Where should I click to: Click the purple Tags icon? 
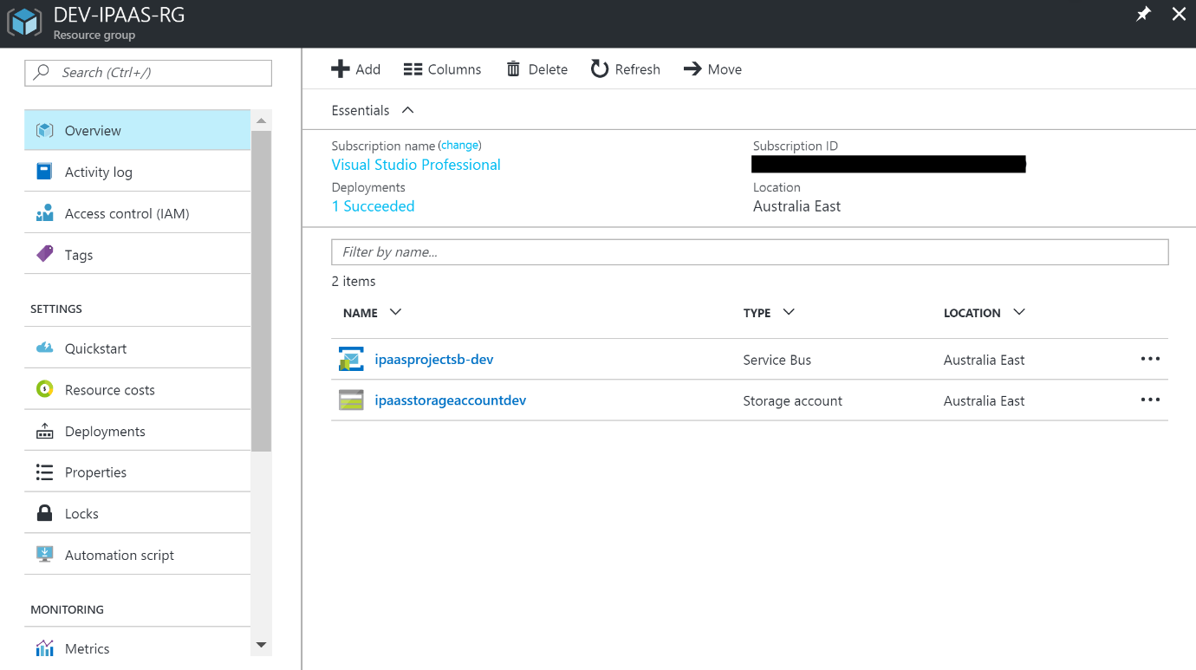click(x=44, y=254)
